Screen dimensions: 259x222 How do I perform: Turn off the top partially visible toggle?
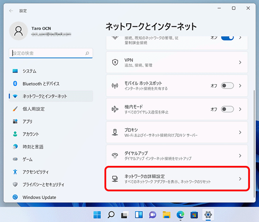click(227, 38)
